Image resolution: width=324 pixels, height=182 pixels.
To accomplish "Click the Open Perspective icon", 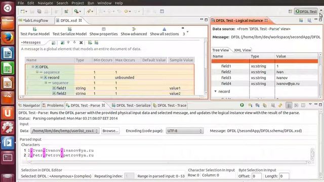I will (x=290, y=11).
